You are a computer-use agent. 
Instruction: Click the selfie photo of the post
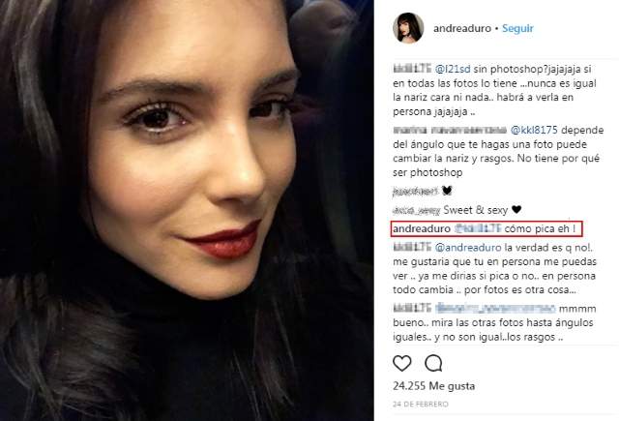pos(187,211)
